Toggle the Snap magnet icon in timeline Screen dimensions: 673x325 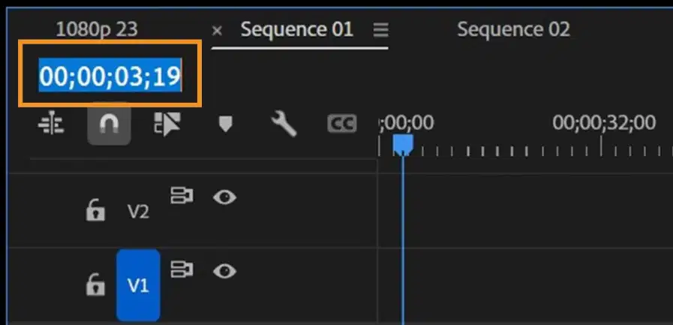pyautogui.click(x=109, y=124)
